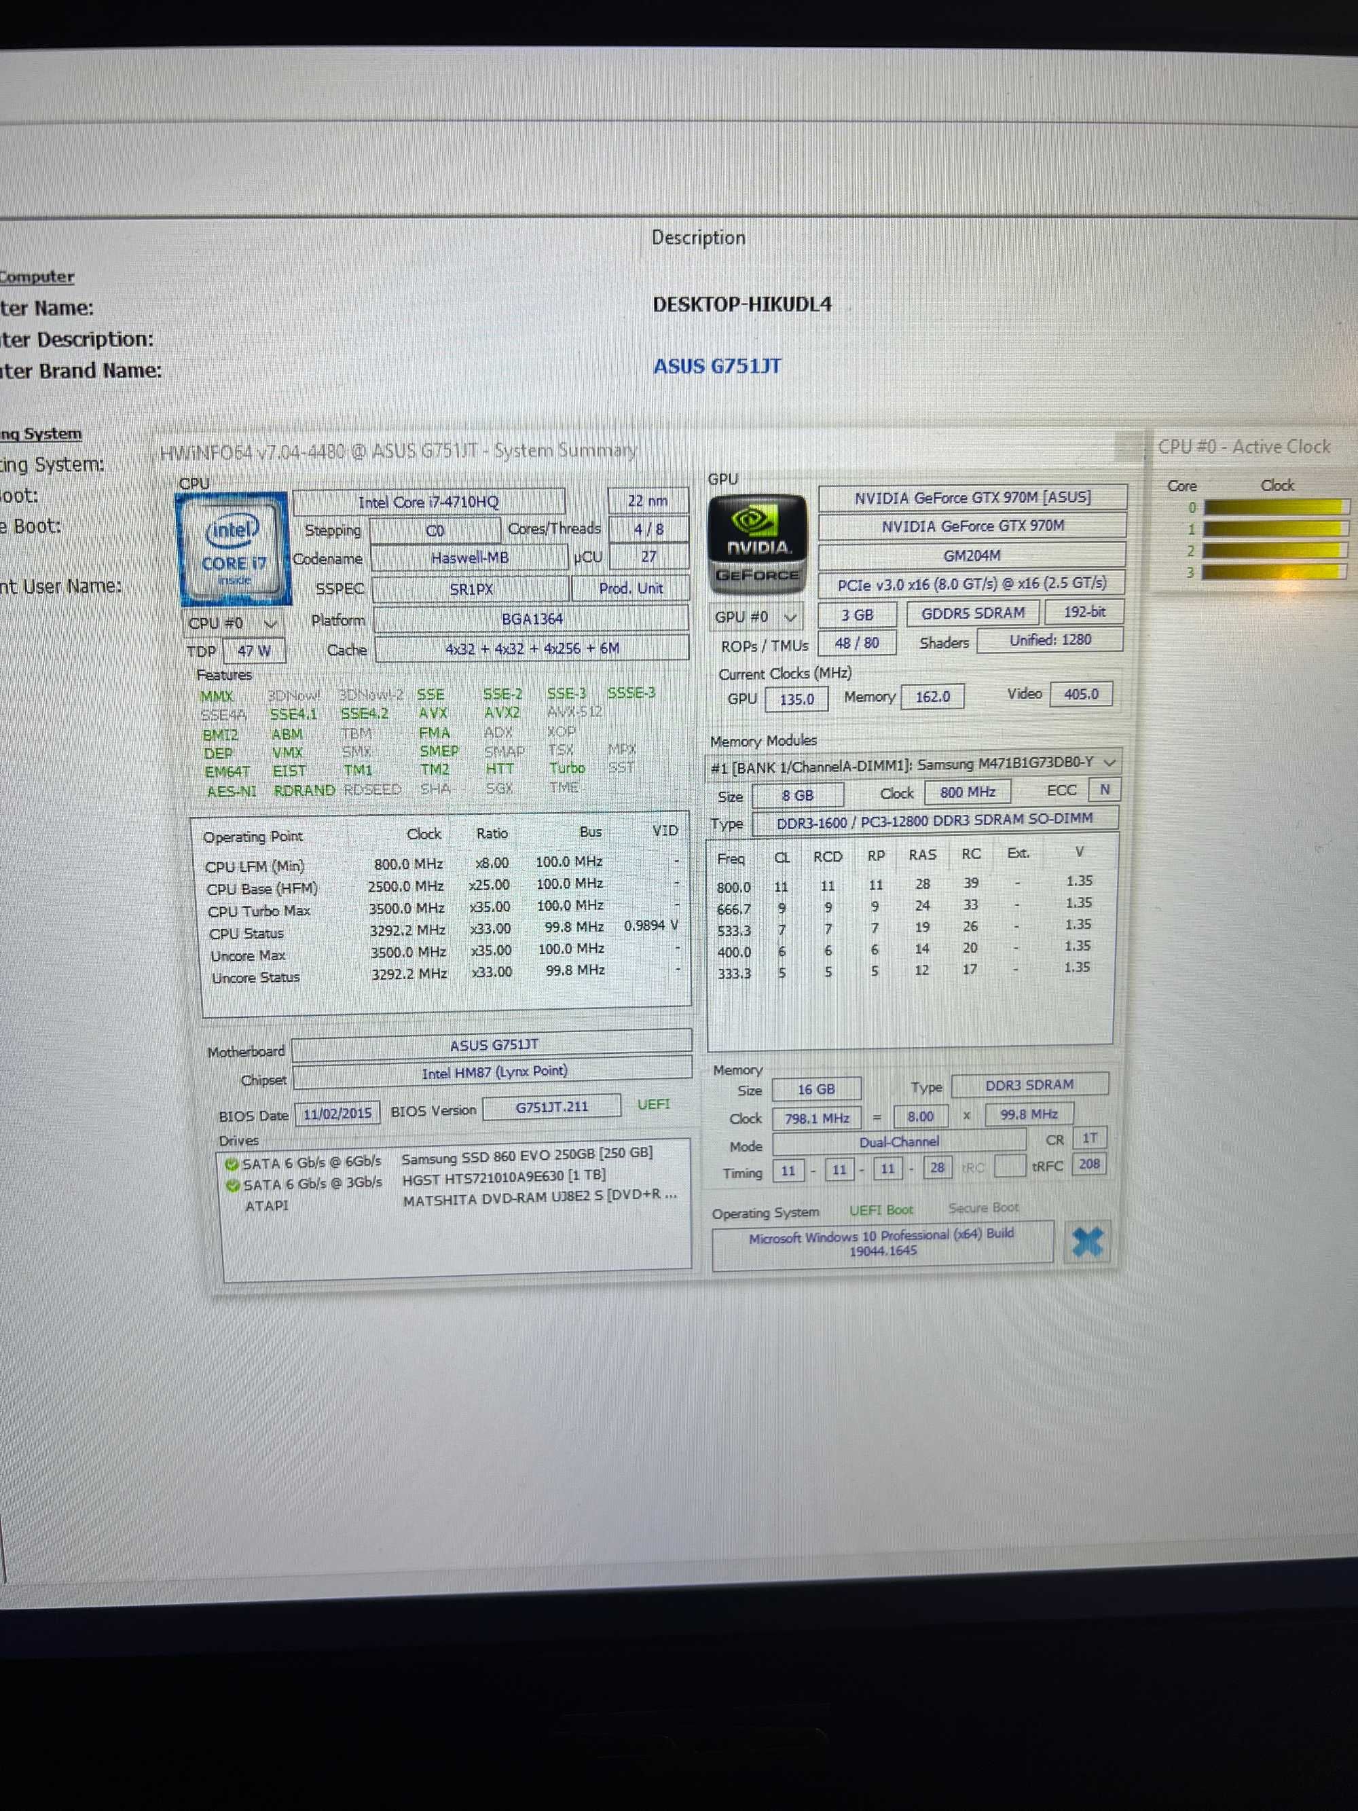Click the DDR3-1600 / PC3-12800 type field
This screenshot has height=1811, width=1358.
tap(934, 820)
